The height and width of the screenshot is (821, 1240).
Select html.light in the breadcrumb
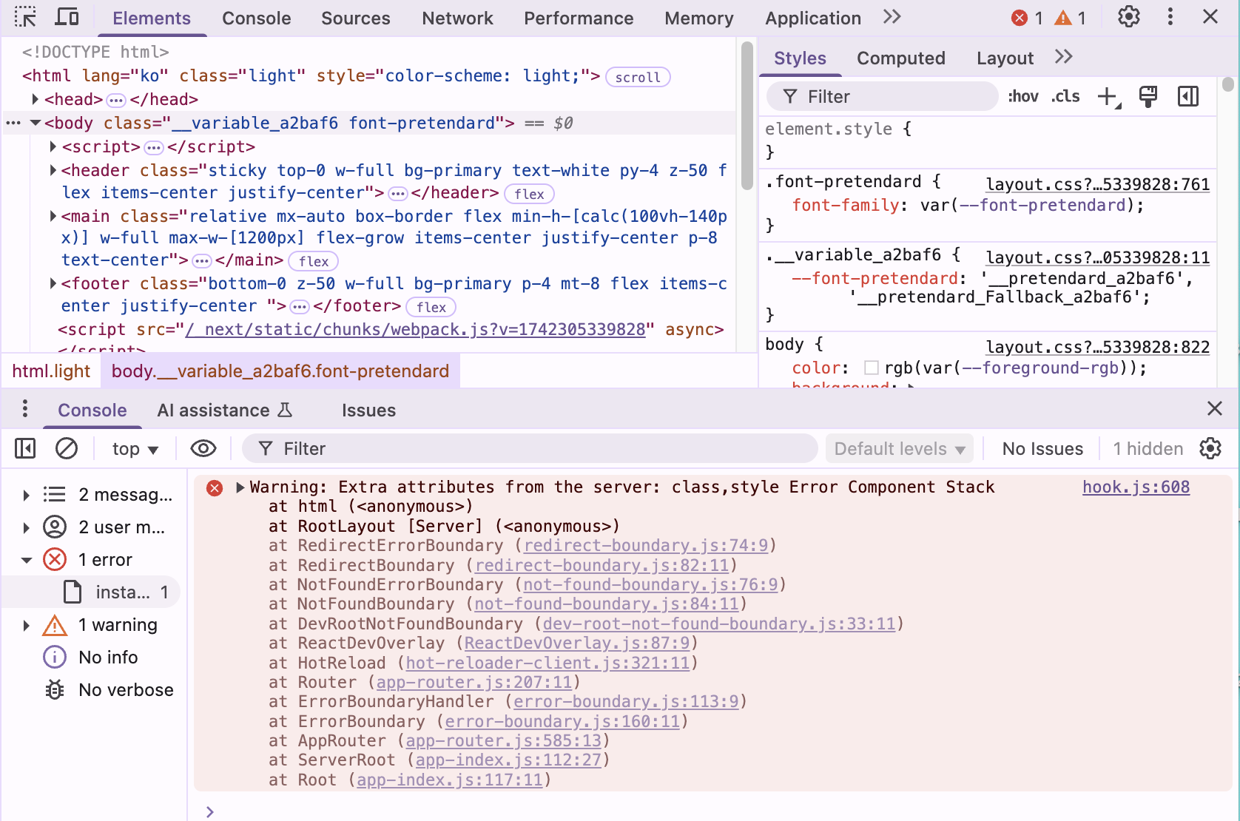[51, 371]
